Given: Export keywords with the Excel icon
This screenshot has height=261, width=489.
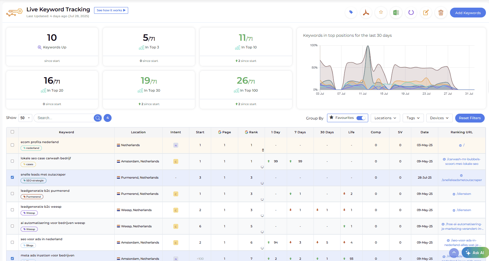Looking at the screenshot, I should [396, 13].
